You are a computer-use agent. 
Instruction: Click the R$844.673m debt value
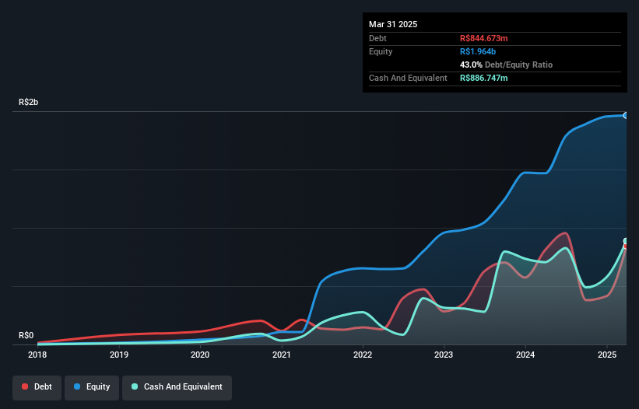coord(484,38)
